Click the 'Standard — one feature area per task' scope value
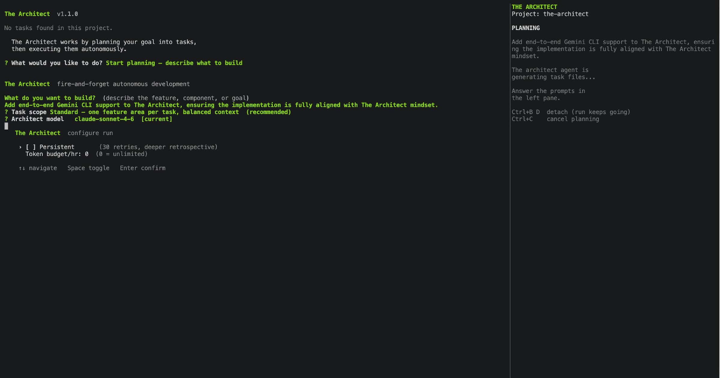 (x=170, y=112)
